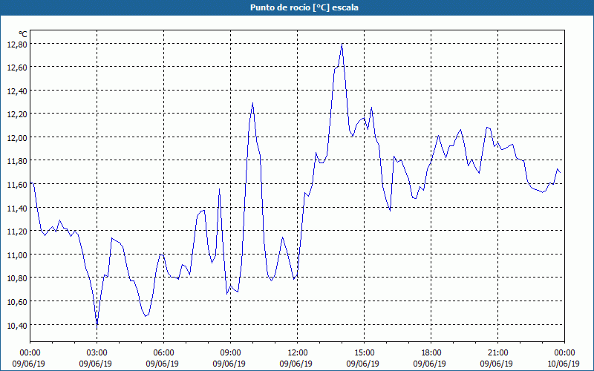
Task: Click the 10/06/19 date label
Action: 564,364
